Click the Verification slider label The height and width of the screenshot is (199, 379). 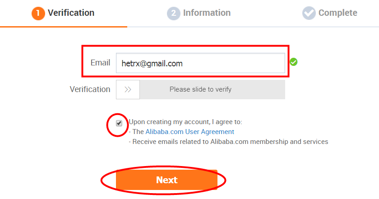click(90, 89)
